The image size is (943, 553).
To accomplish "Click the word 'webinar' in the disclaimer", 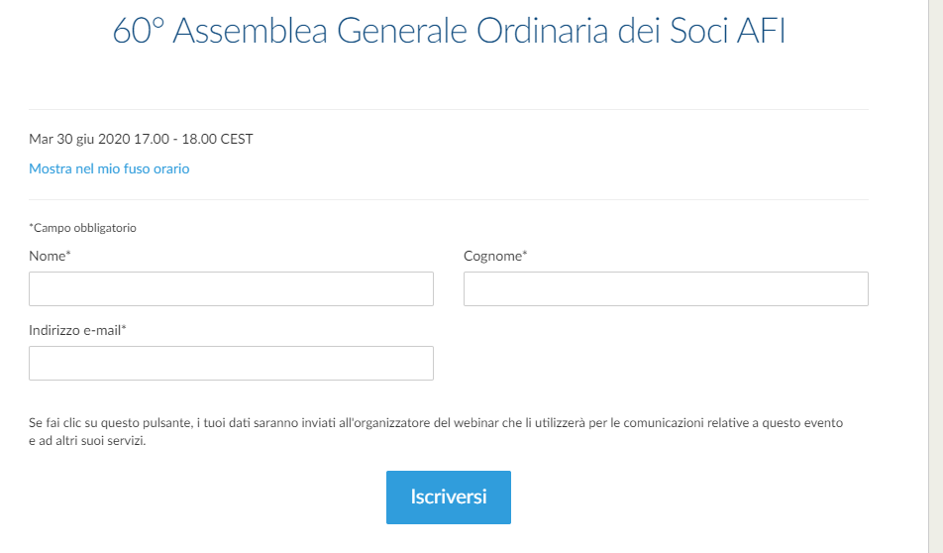I will 475,422.
